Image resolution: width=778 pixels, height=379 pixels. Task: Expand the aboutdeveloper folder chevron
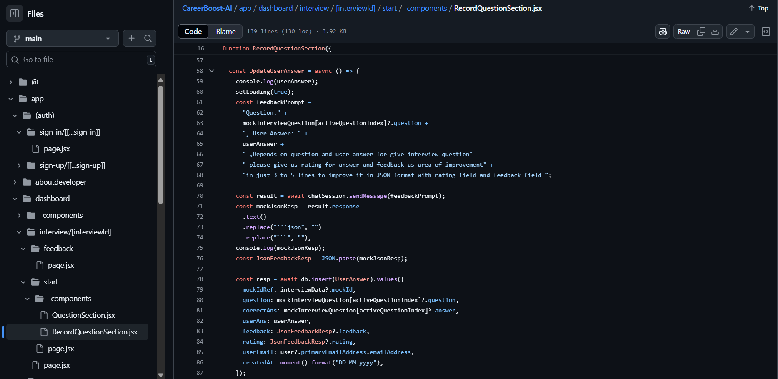pos(15,182)
